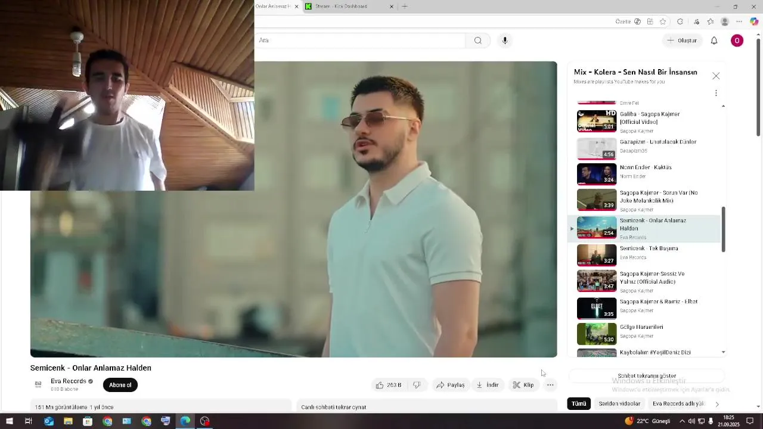This screenshot has height=429, width=763.
Task: Select the Tümü filter chip
Action: 579,404
